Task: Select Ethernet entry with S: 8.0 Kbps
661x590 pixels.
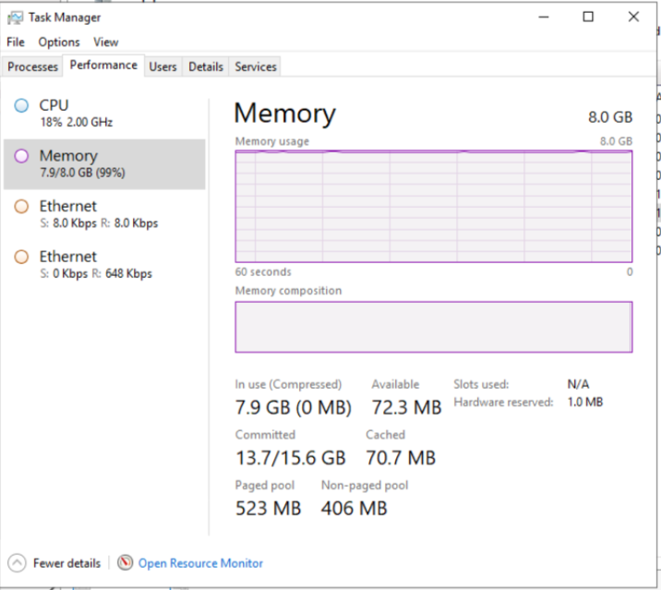Action: point(104,214)
